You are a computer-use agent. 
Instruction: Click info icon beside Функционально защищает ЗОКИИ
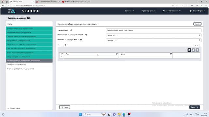(86, 35)
